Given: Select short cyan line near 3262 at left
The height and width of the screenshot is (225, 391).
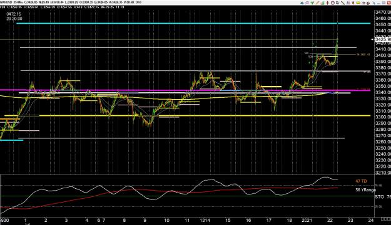Looking at the screenshot, I should (x=11, y=140).
